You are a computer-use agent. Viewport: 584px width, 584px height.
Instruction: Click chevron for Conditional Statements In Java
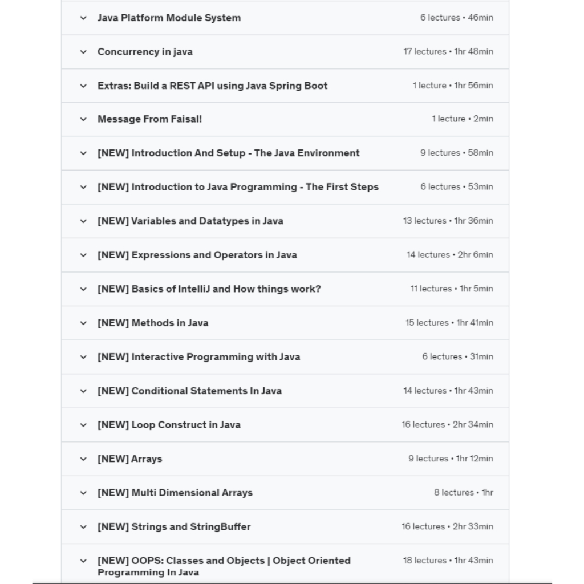click(83, 391)
